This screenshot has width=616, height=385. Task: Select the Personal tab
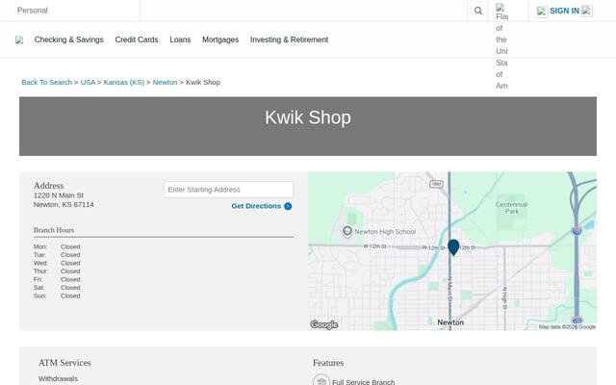coord(32,11)
